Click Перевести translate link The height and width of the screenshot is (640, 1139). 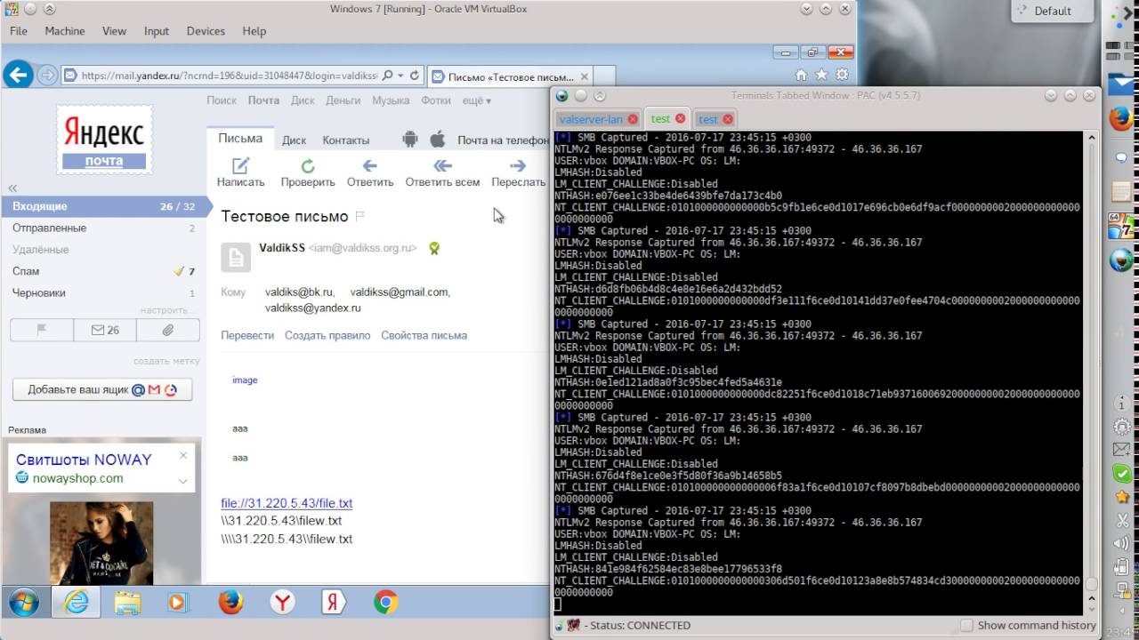click(x=247, y=335)
